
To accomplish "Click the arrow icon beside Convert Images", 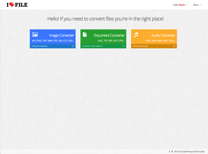I will [x=73, y=46].
